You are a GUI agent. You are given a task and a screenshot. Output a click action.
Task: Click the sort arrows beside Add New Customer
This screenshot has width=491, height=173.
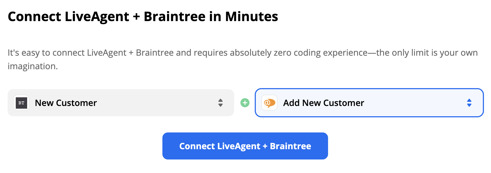pos(470,103)
